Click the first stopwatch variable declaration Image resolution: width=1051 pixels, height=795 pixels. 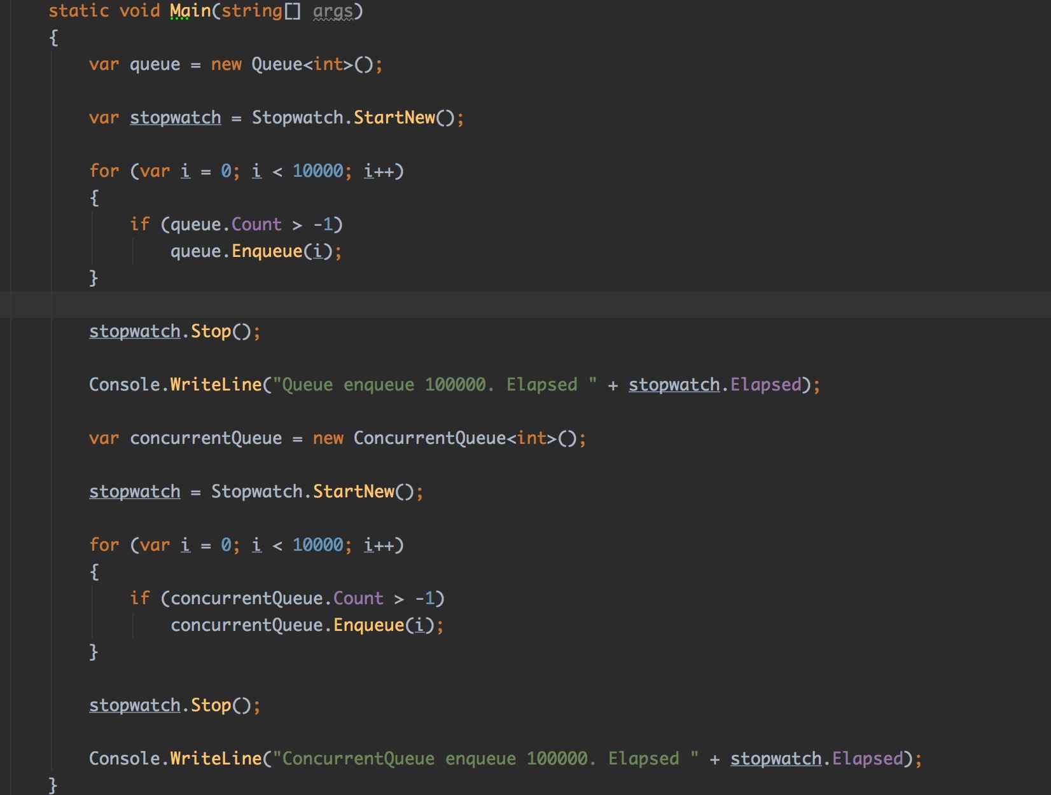175,117
